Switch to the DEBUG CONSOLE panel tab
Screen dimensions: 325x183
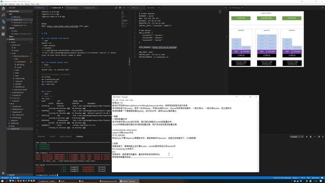click(66, 137)
